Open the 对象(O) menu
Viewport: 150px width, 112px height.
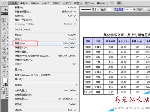(34, 3)
